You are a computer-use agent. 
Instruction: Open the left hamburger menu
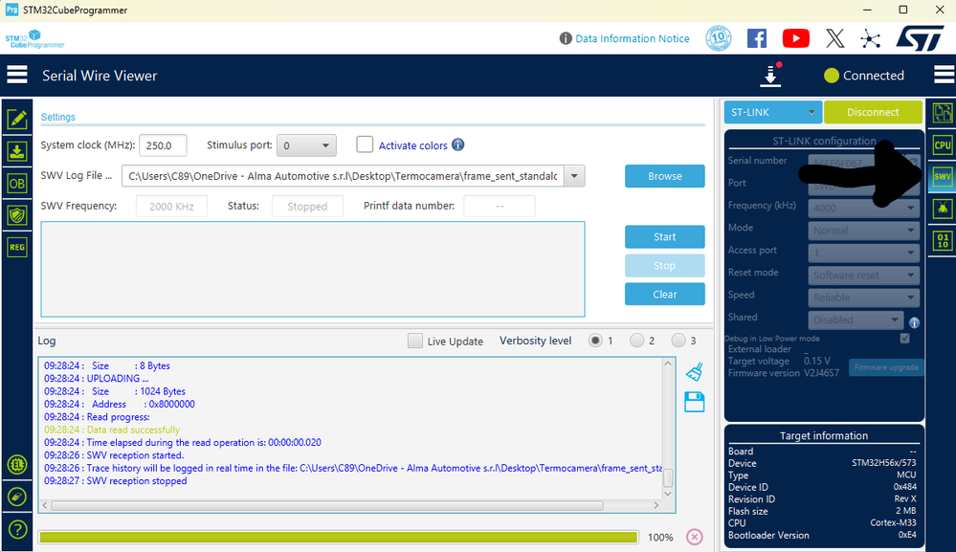[x=17, y=75]
